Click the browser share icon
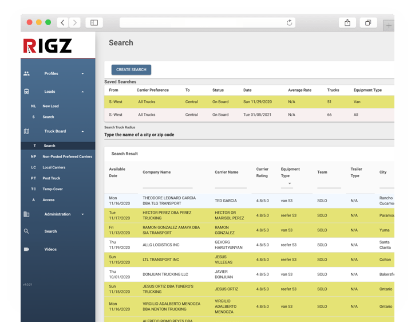The width and height of the screenshot is (415, 322). coord(347,23)
